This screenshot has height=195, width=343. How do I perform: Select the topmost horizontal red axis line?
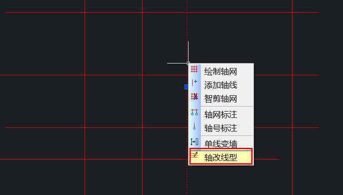click(x=162, y=12)
